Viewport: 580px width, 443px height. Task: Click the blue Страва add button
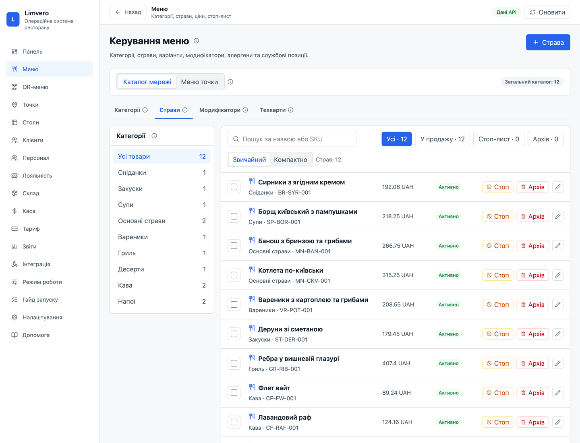click(x=548, y=42)
